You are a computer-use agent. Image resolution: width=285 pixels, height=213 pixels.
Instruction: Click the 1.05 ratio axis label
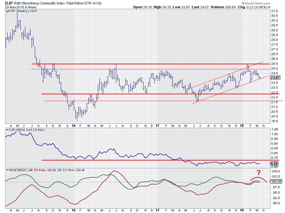click(x=275, y=129)
